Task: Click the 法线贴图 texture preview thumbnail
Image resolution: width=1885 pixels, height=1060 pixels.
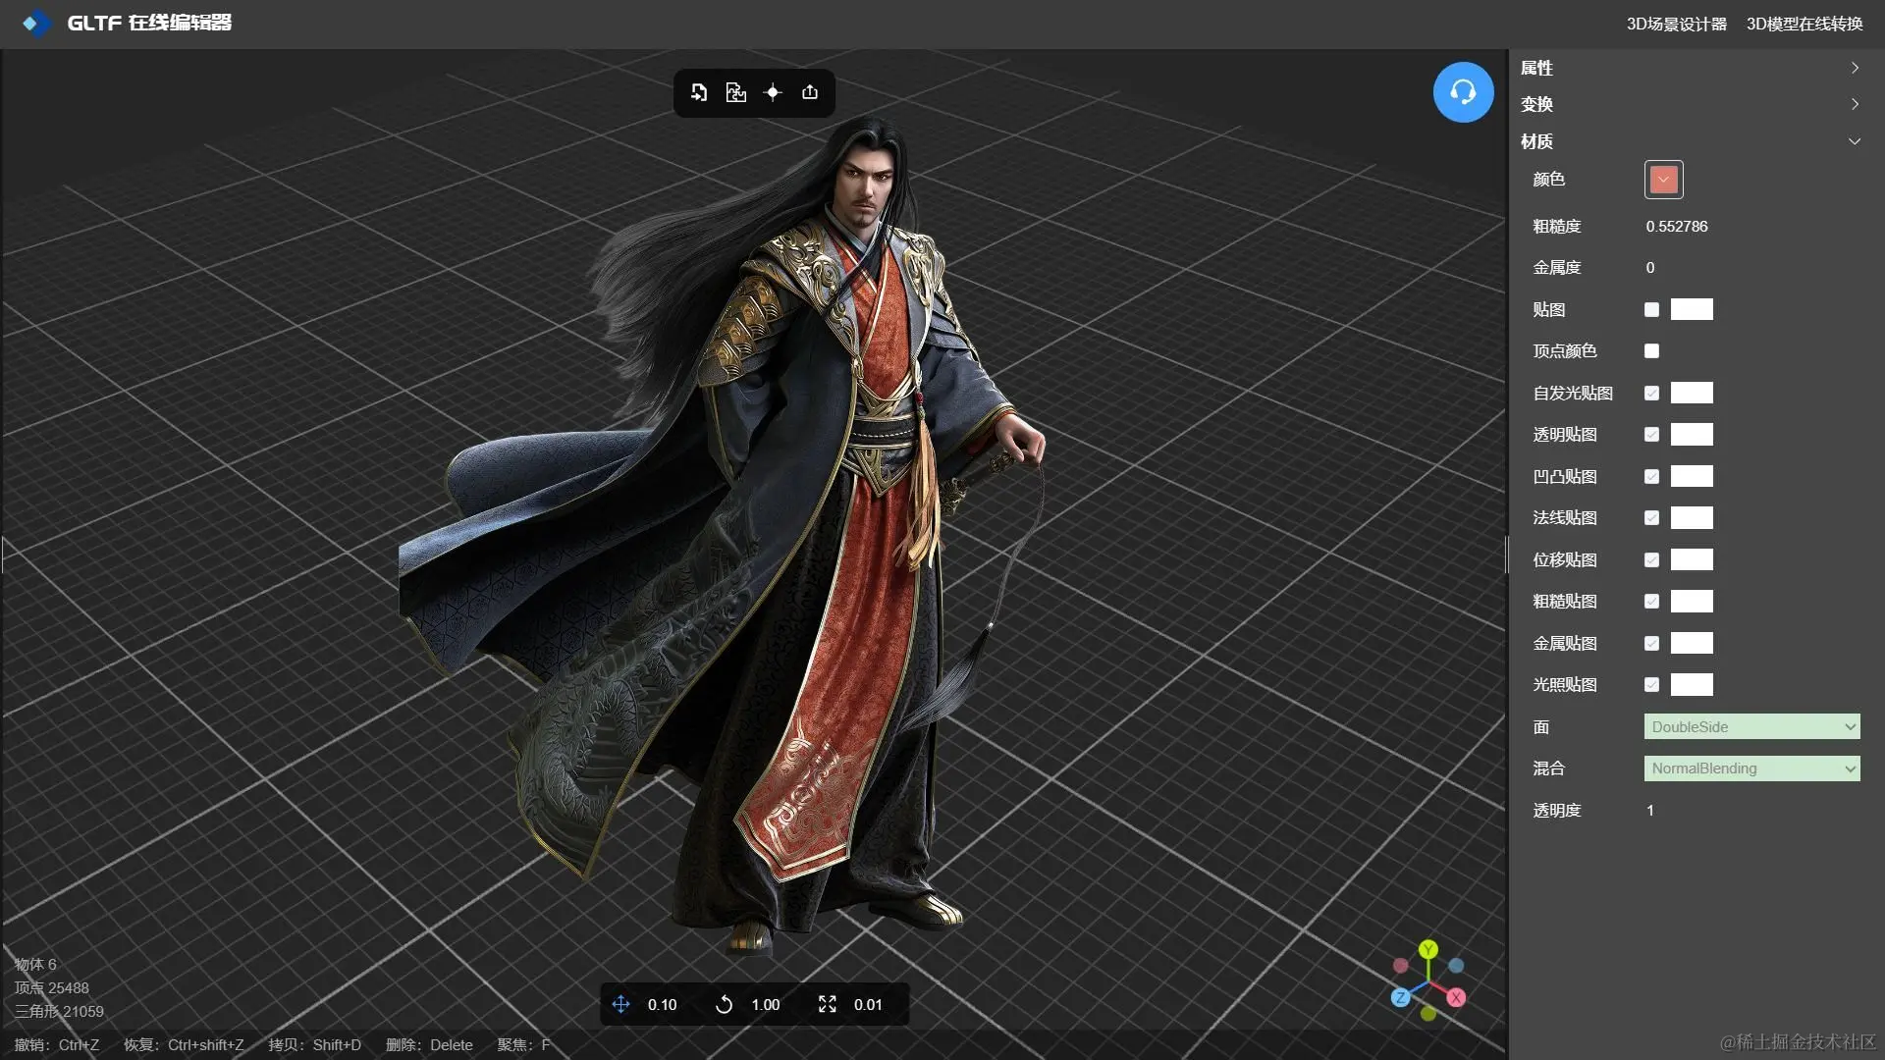Action: click(1692, 517)
